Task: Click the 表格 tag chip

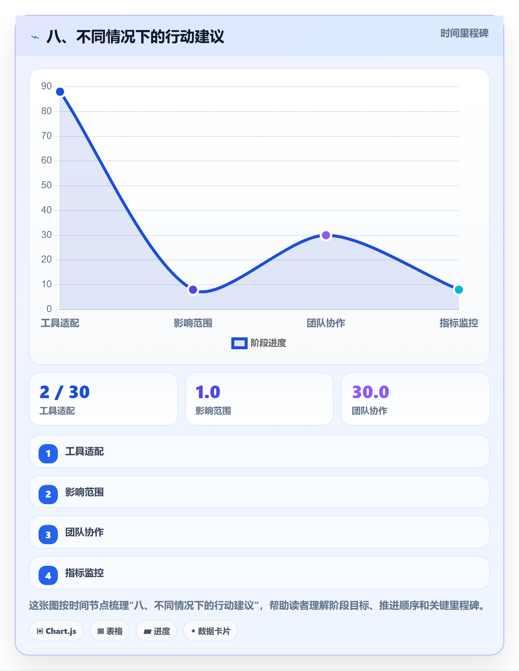Action: [110, 631]
